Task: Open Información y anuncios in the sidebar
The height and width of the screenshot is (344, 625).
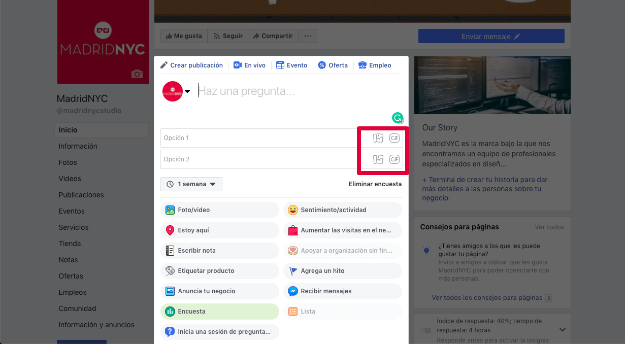Action: click(96, 325)
